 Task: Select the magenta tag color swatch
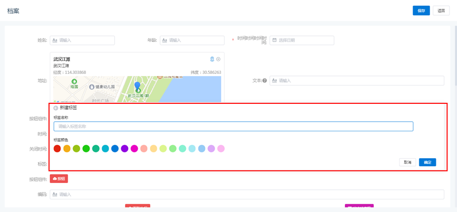point(134,149)
